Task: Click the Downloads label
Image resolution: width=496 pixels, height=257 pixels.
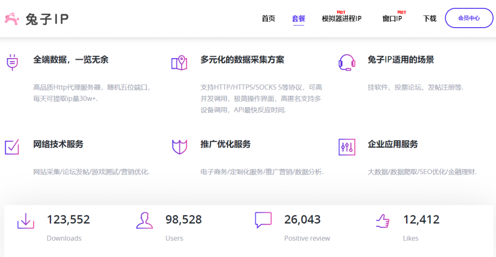Action: coord(64,238)
